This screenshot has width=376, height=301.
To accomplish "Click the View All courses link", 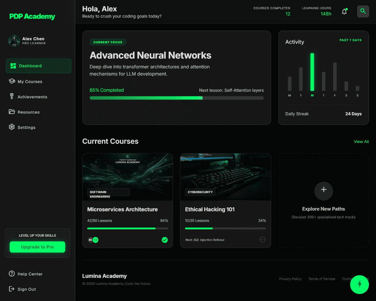I will pos(361,141).
